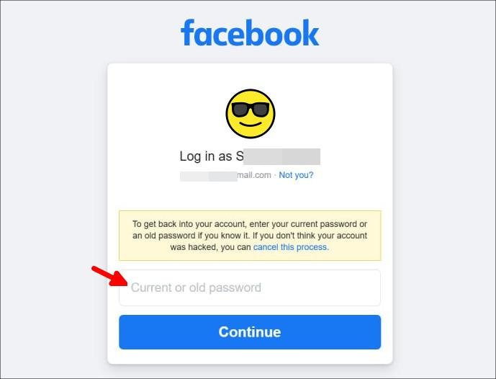Click the mail.com email suffix text
Viewport: 496px width, 379px height.
(x=254, y=175)
